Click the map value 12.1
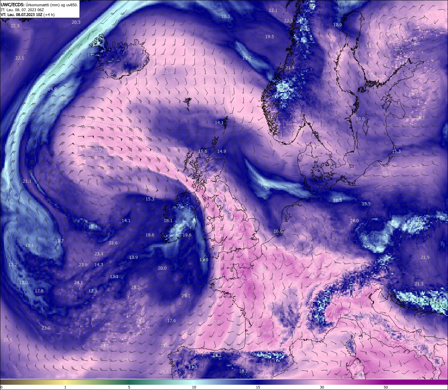This screenshot has width=448, height=390. click(x=30, y=246)
